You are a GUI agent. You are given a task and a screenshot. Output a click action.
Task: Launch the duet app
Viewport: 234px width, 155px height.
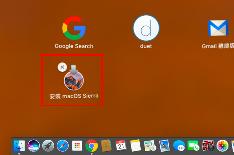[146, 28]
